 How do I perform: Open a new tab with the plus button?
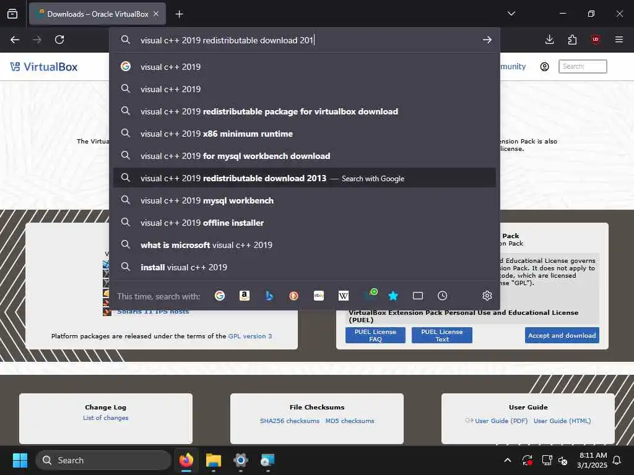(179, 14)
